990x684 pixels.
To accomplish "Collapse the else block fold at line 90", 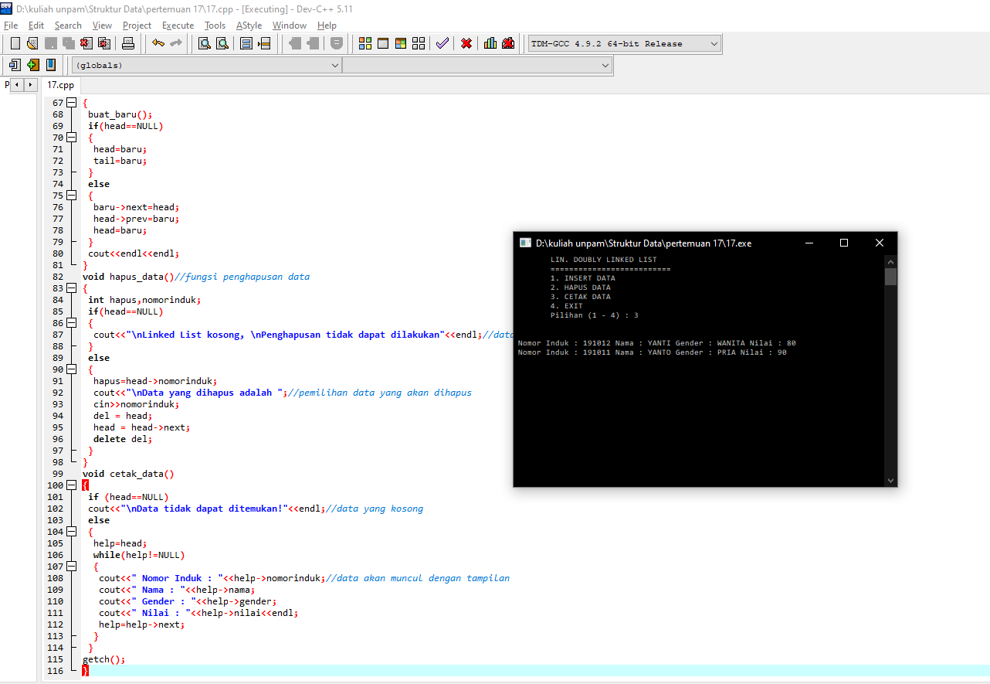I will 72,369.
